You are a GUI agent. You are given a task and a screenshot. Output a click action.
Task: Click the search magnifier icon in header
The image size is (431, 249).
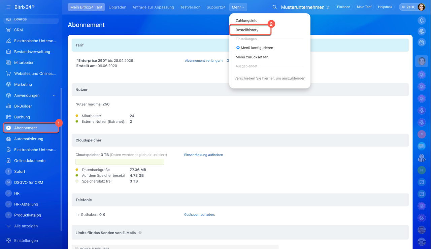[274, 7]
